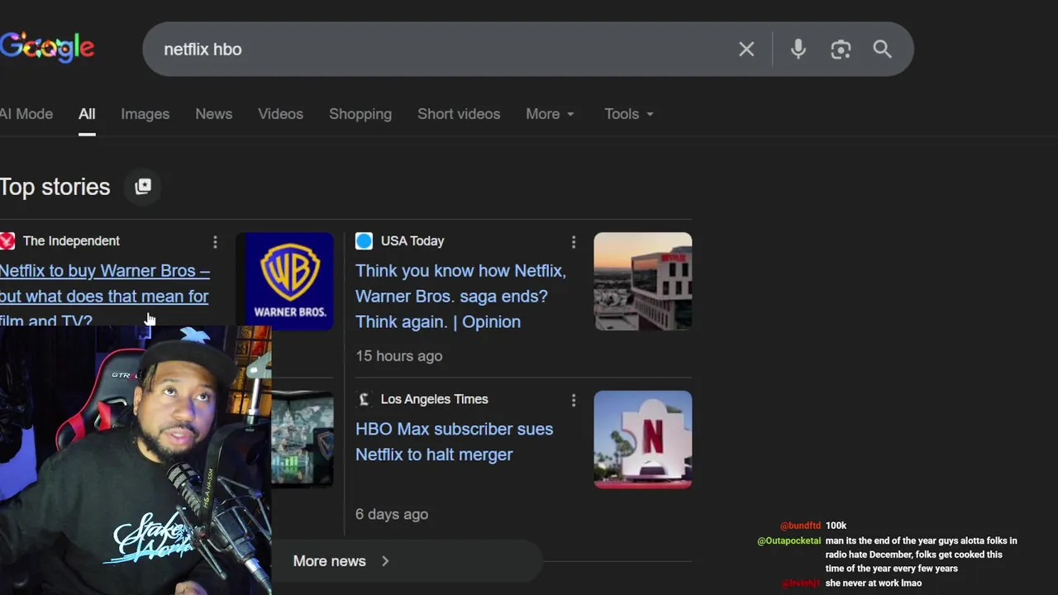Click the Netflix N sign thumbnail

coord(643,440)
